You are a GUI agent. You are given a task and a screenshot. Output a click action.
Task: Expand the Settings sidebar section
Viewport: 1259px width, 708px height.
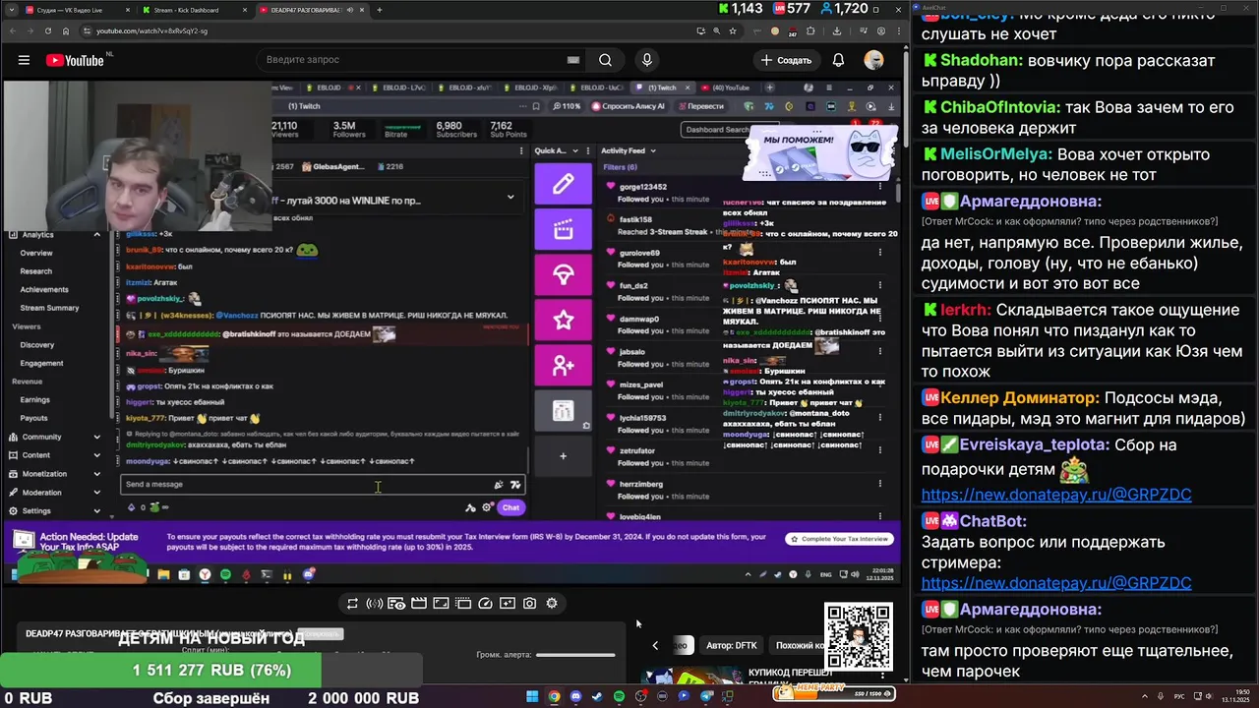click(96, 511)
